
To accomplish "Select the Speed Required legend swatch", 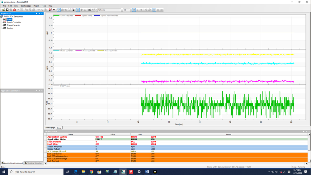I will coord(56,16).
